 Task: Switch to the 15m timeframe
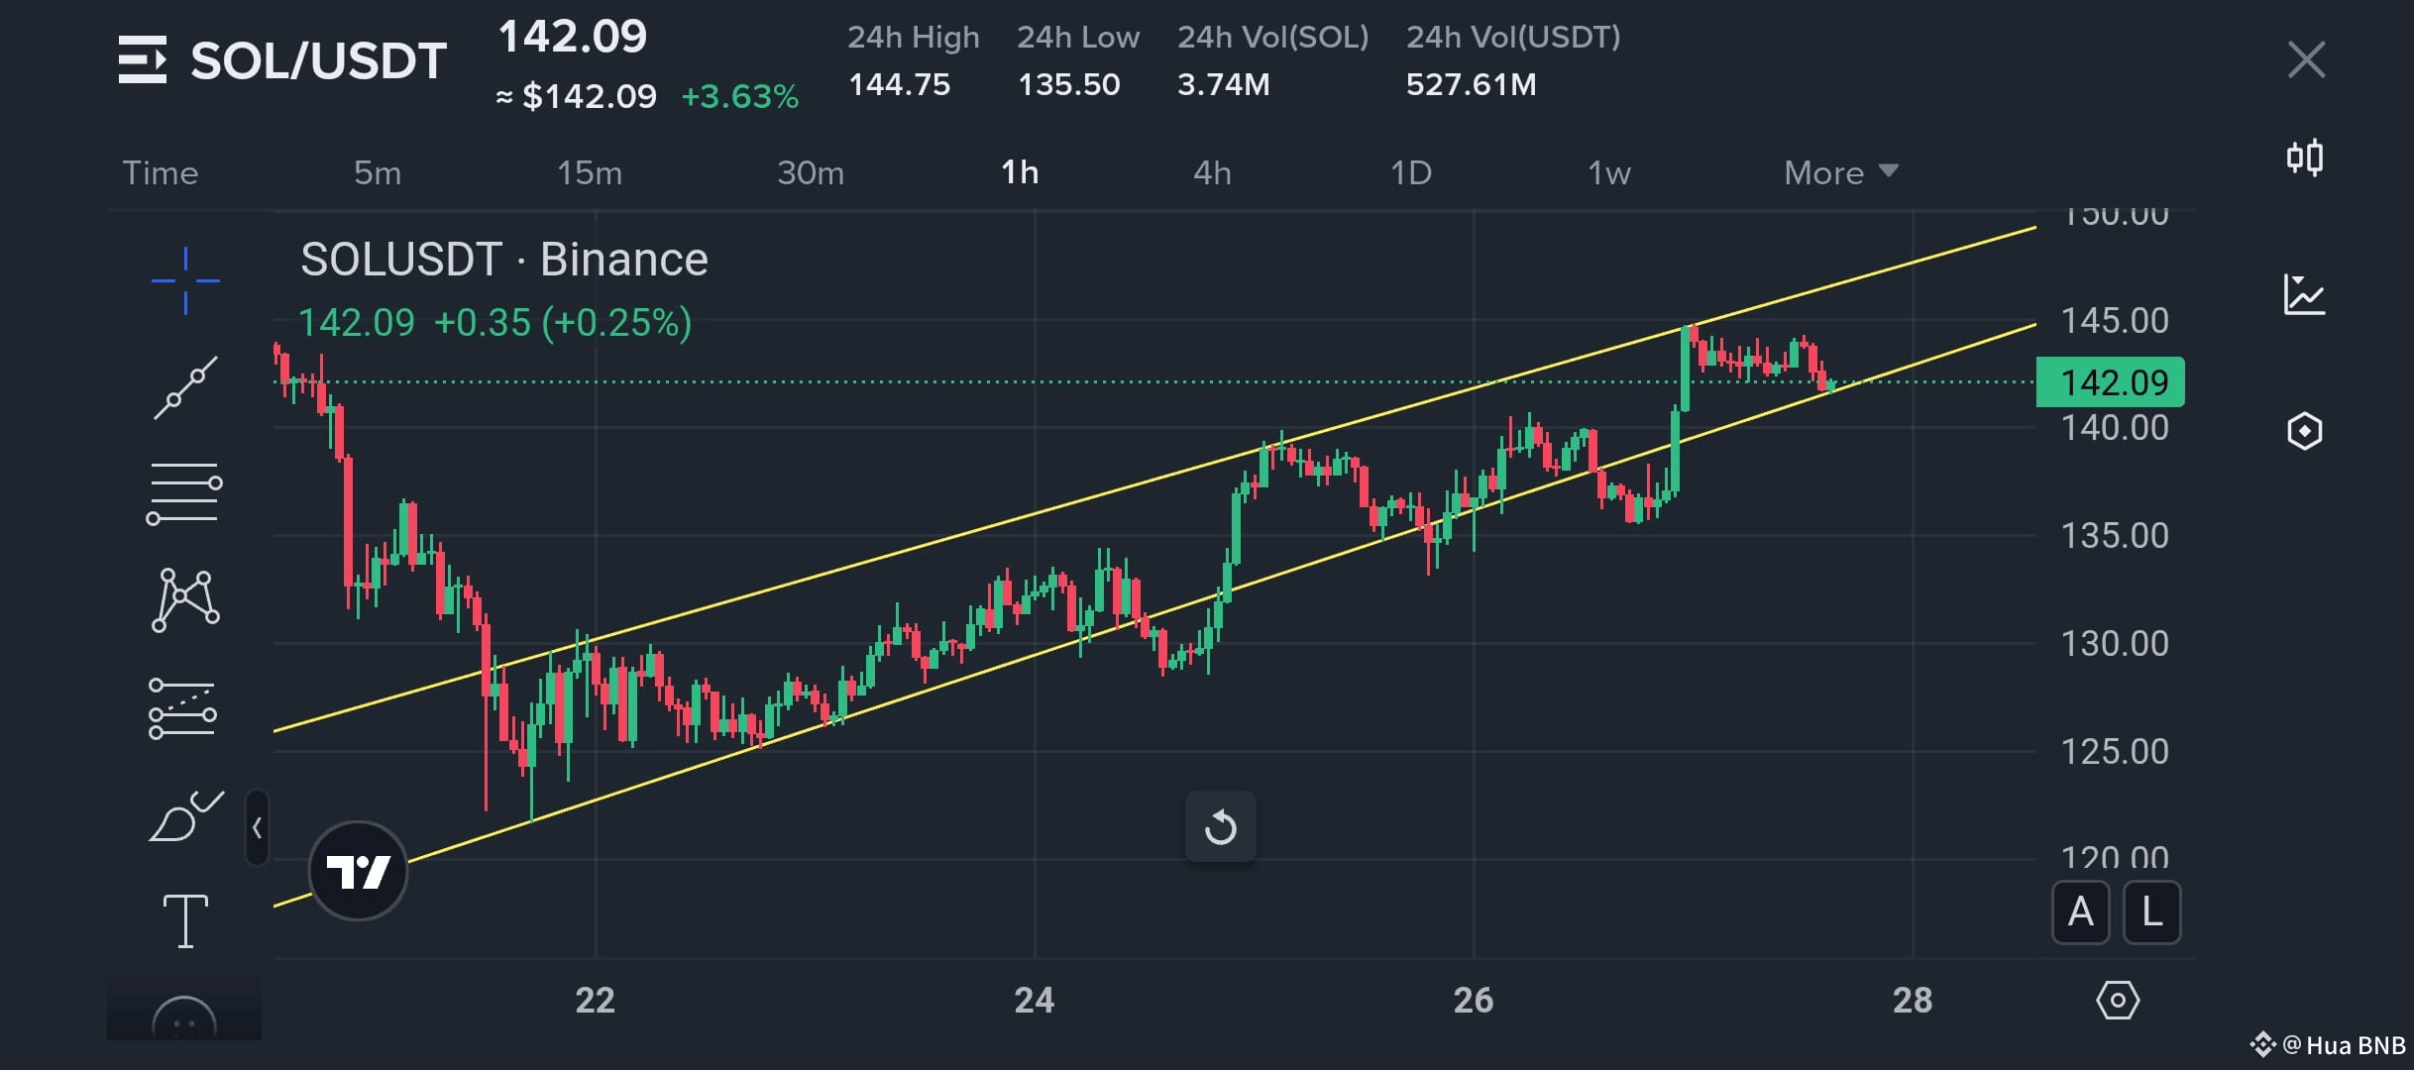tap(590, 172)
